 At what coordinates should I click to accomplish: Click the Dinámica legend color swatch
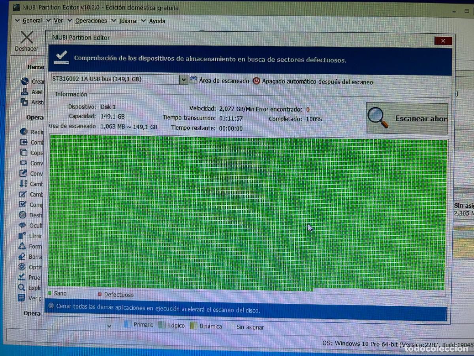pyautogui.click(x=193, y=326)
